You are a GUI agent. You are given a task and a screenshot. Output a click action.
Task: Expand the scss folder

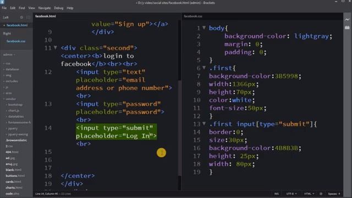click(x=8, y=93)
